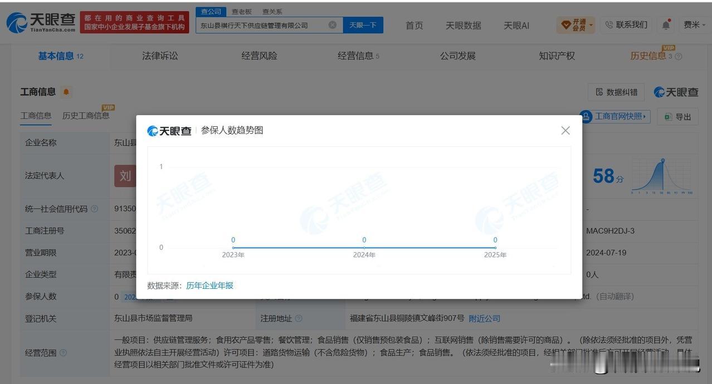Click the 企业名称 row label

pos(41,142)
